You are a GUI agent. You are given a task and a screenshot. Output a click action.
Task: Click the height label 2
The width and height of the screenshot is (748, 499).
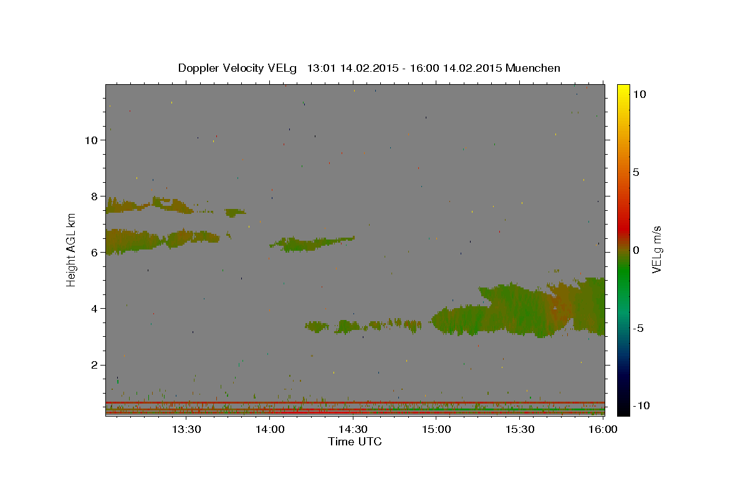pyautogui.click(x=94, y=364)
